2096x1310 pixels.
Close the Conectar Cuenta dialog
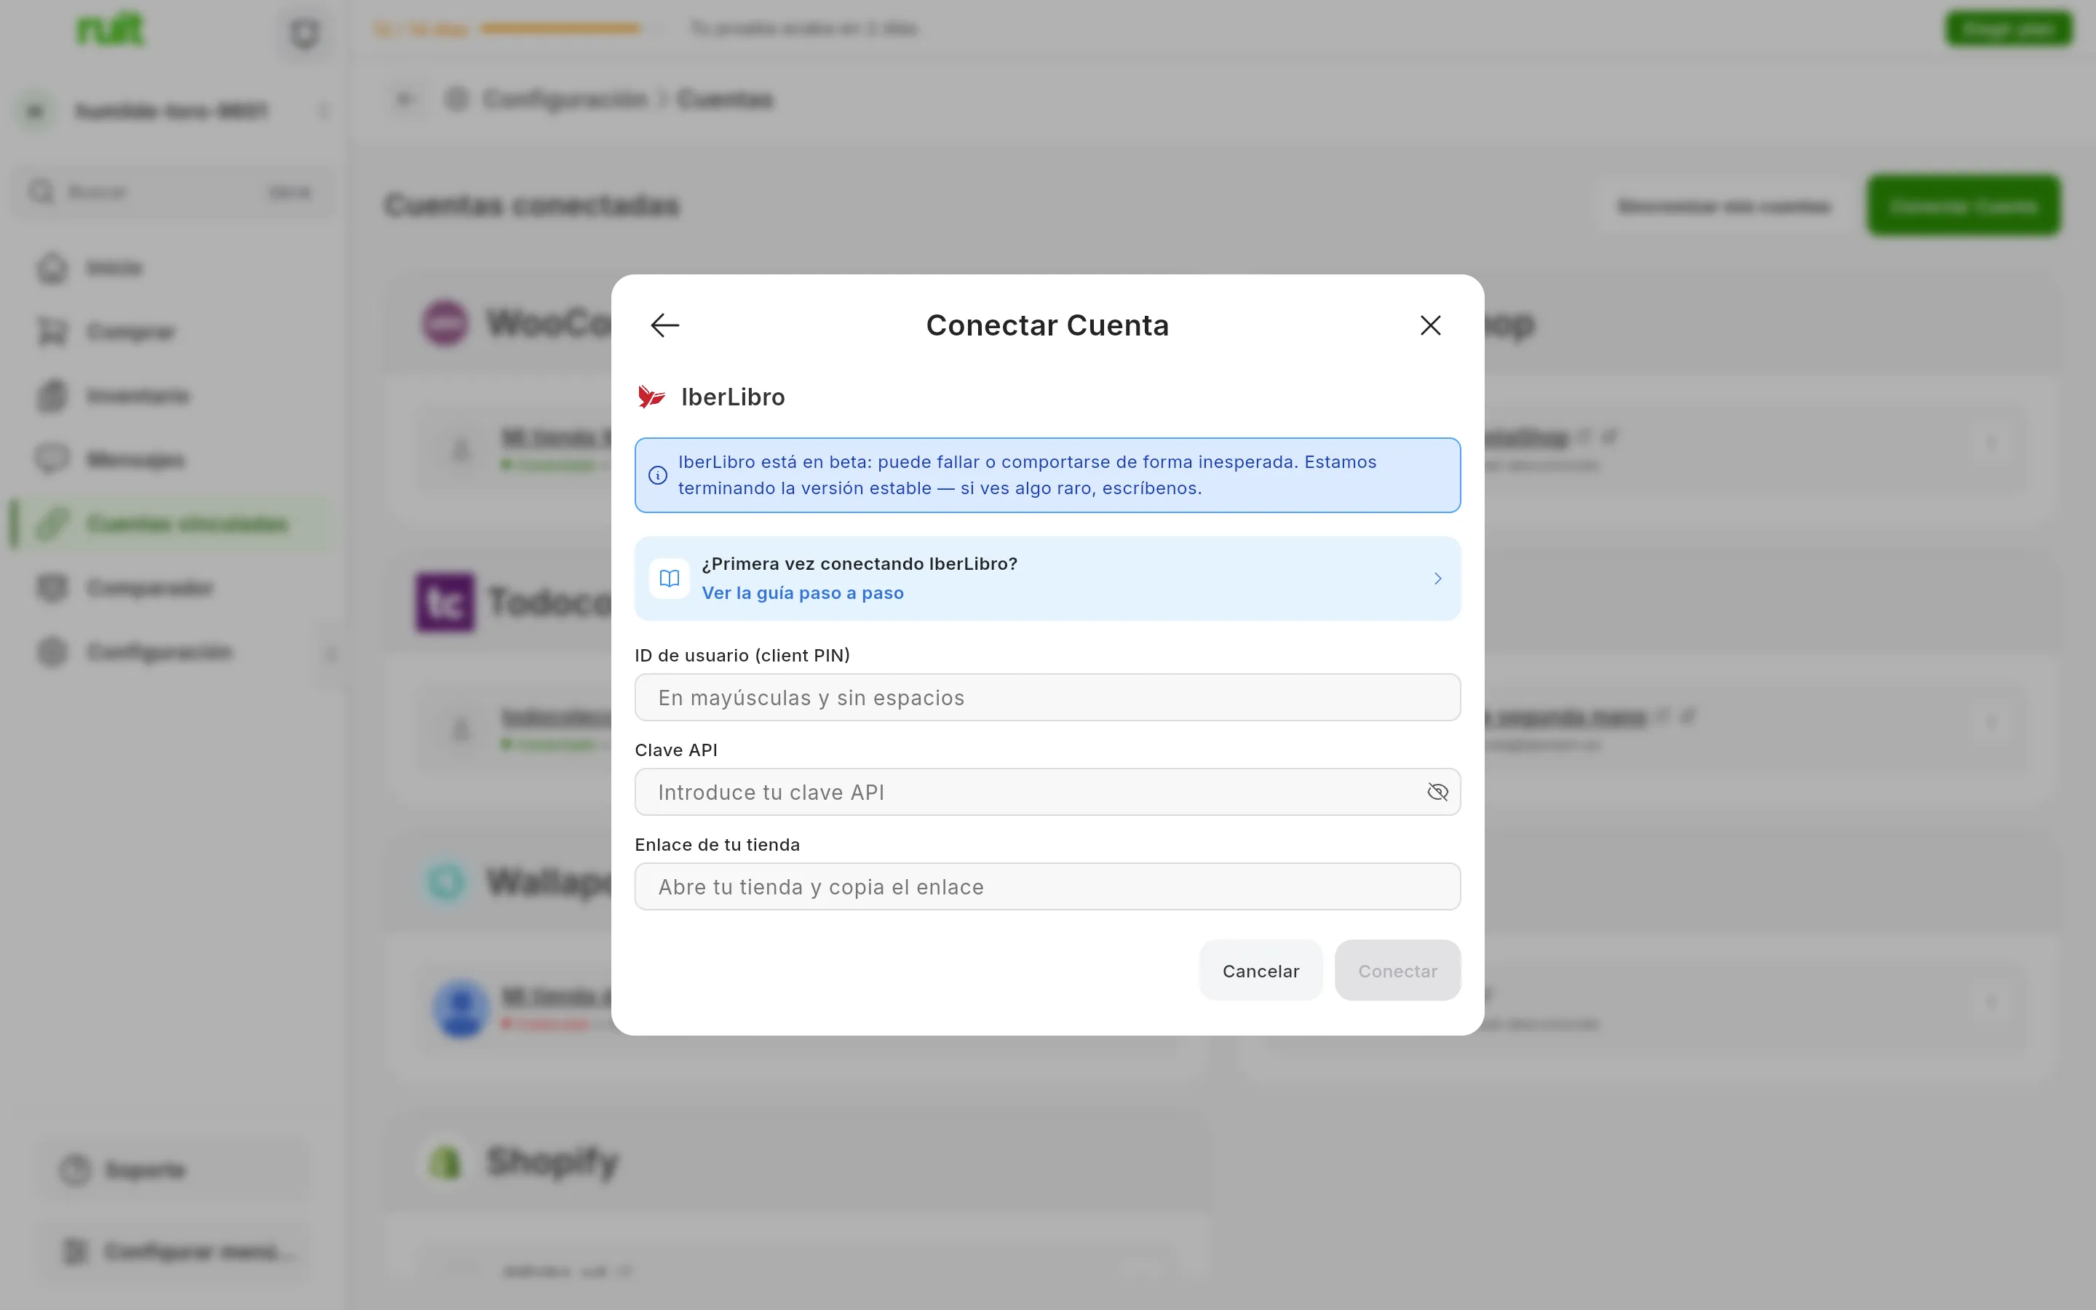tap(1430, 326)
